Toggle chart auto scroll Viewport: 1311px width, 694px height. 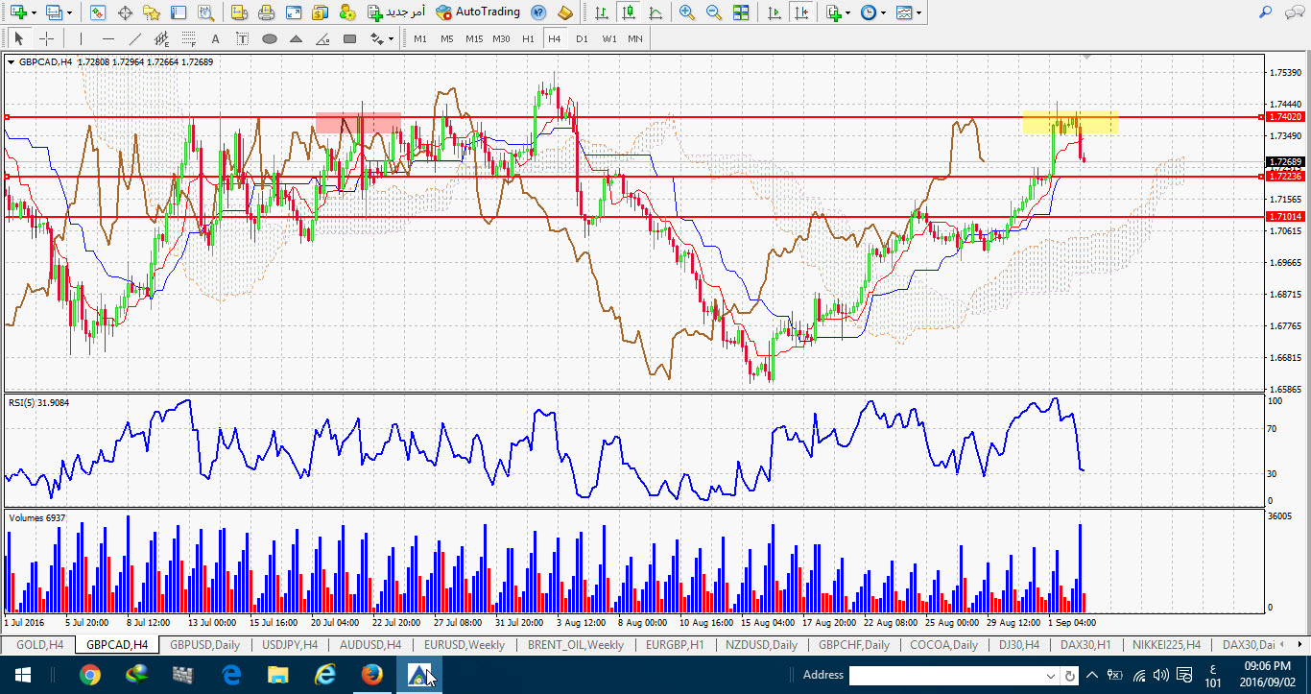(775, 12)
